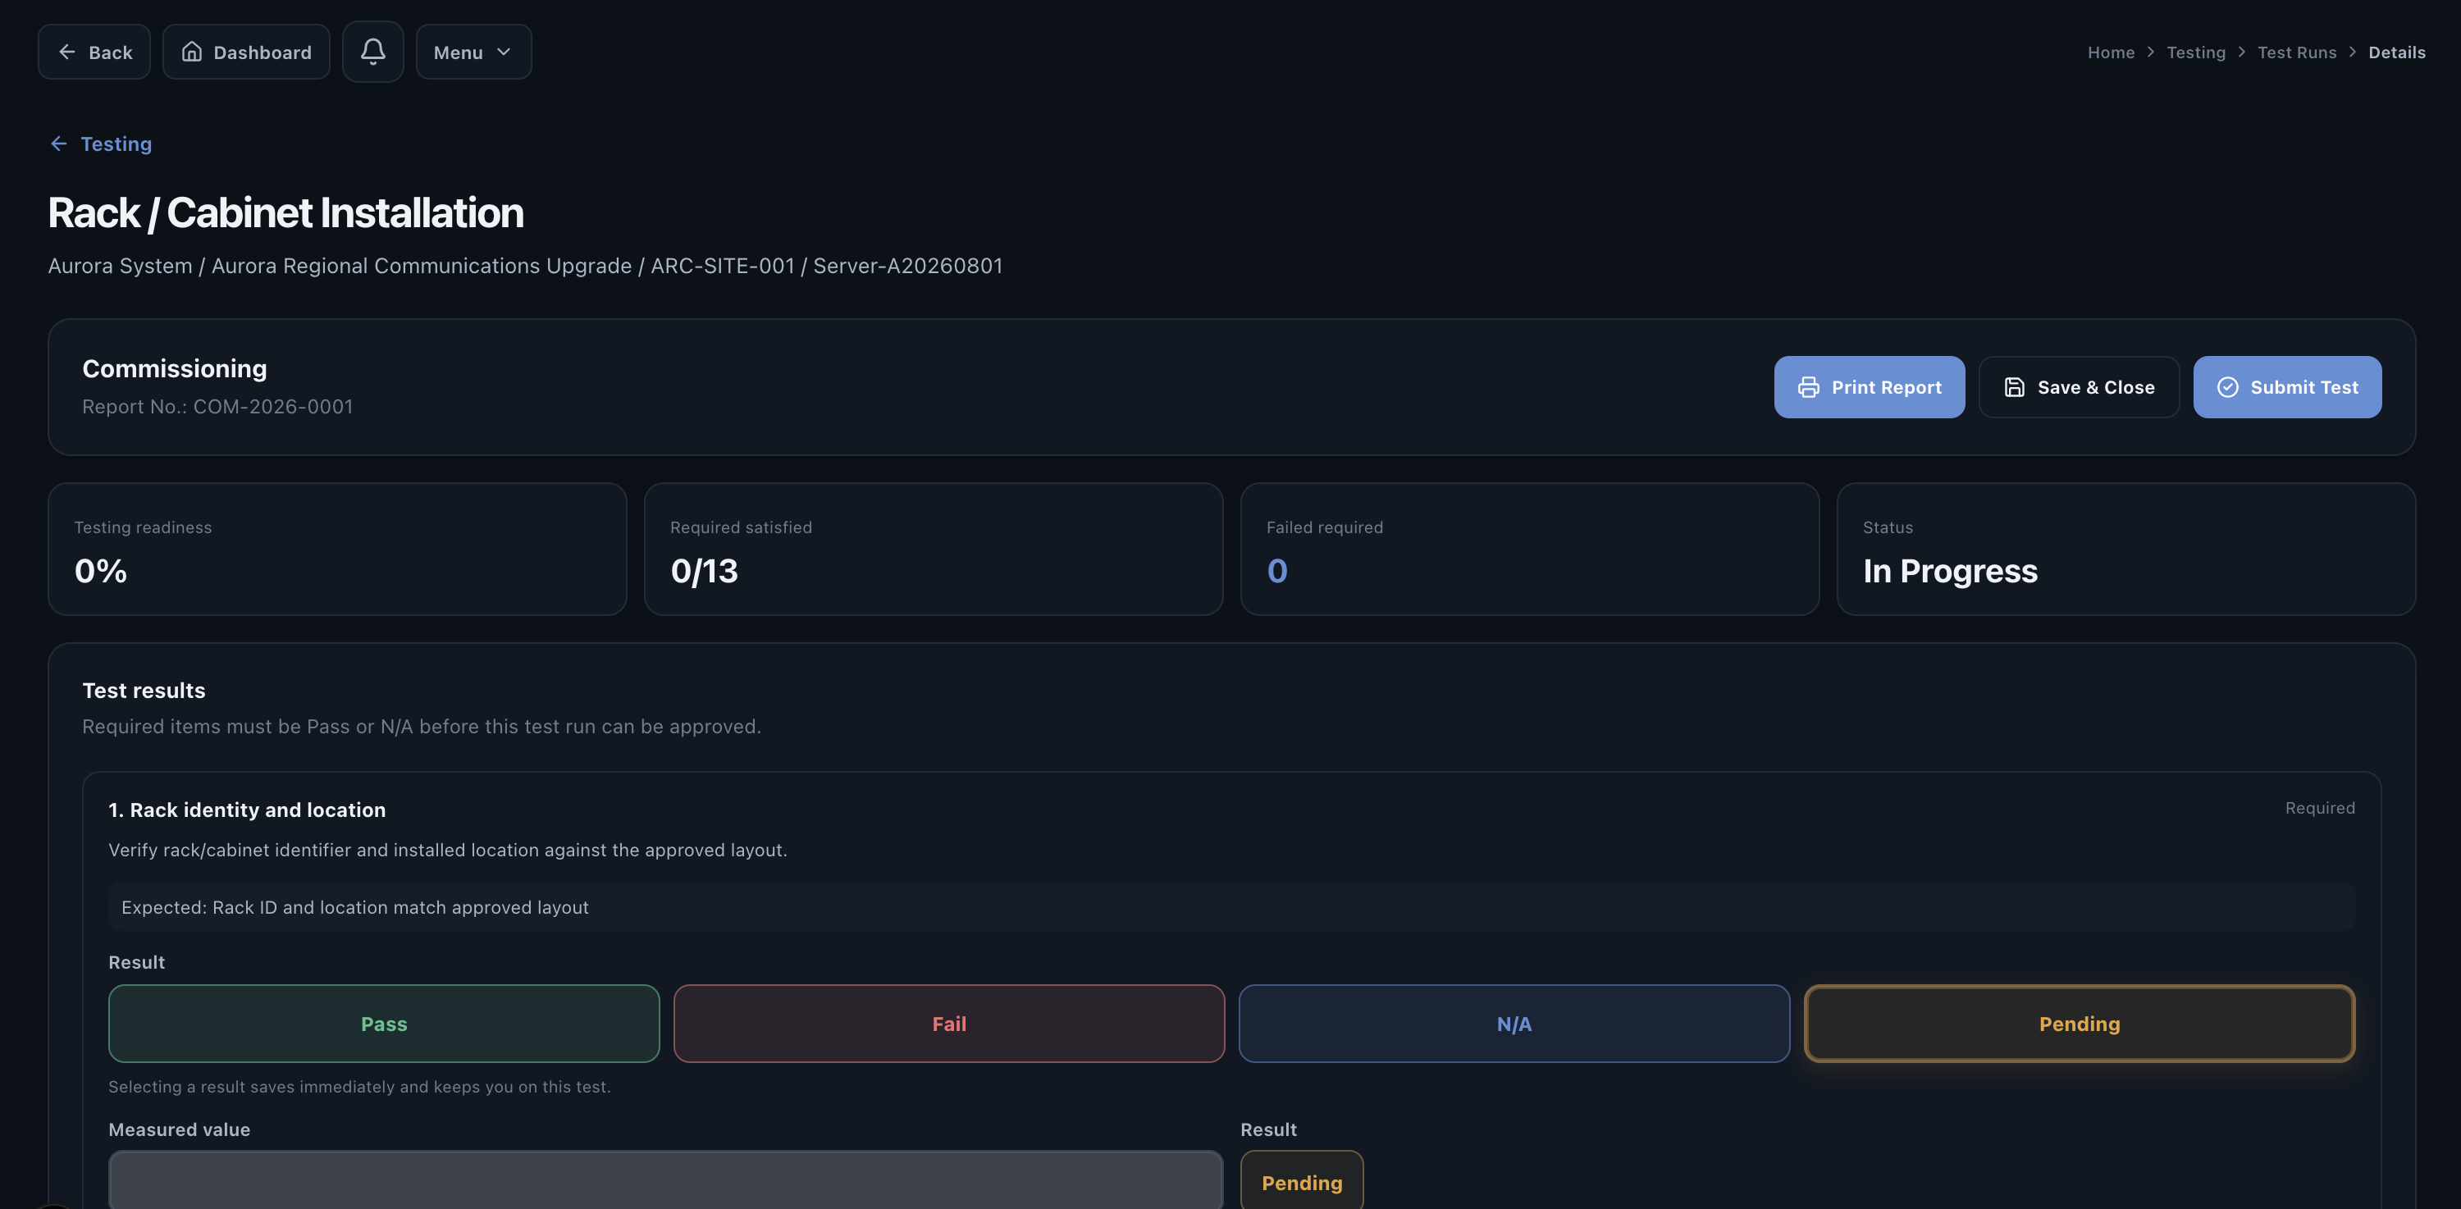Image resolution: width=2461 pixels, height=1209 pixels.
Task: Open the Dashboard home button
Action: point(245,52)
